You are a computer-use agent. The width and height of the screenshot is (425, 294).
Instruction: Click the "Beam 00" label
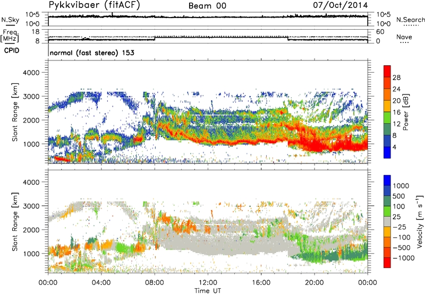pyautogui.click(x=207, y=6)
